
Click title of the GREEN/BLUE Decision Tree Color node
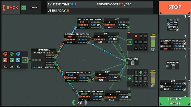(x=91, y=92)
